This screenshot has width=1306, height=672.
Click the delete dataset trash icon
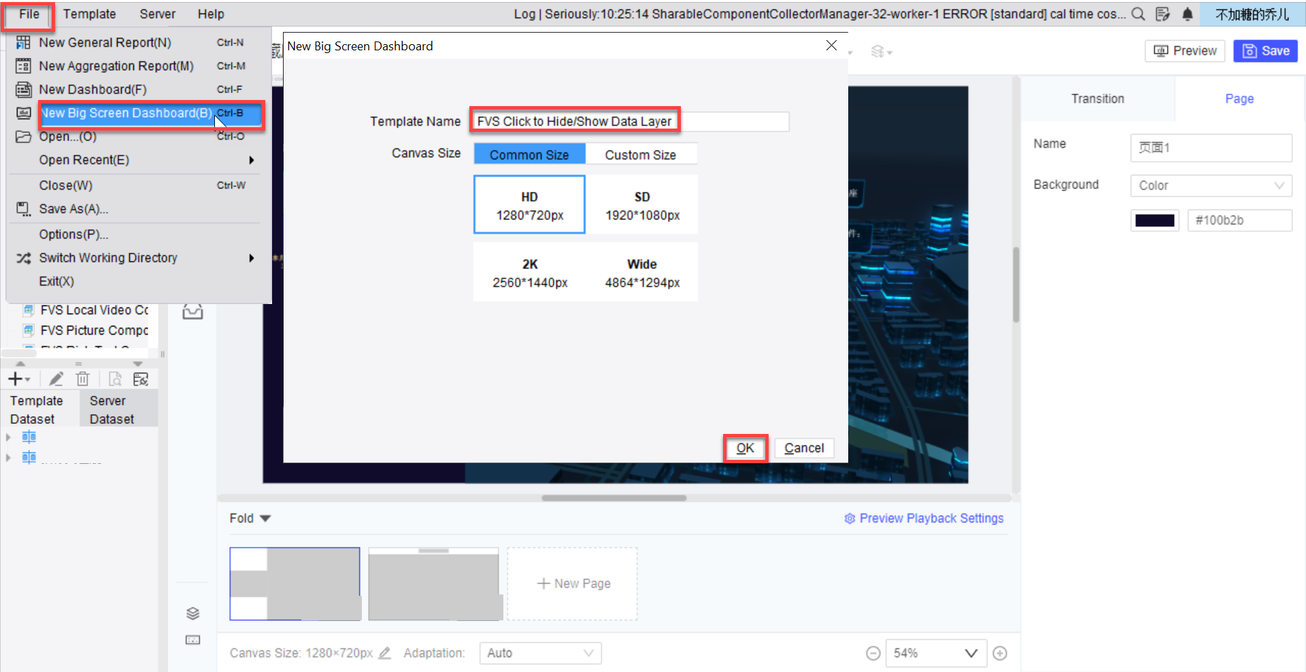[x=82, y=379]
